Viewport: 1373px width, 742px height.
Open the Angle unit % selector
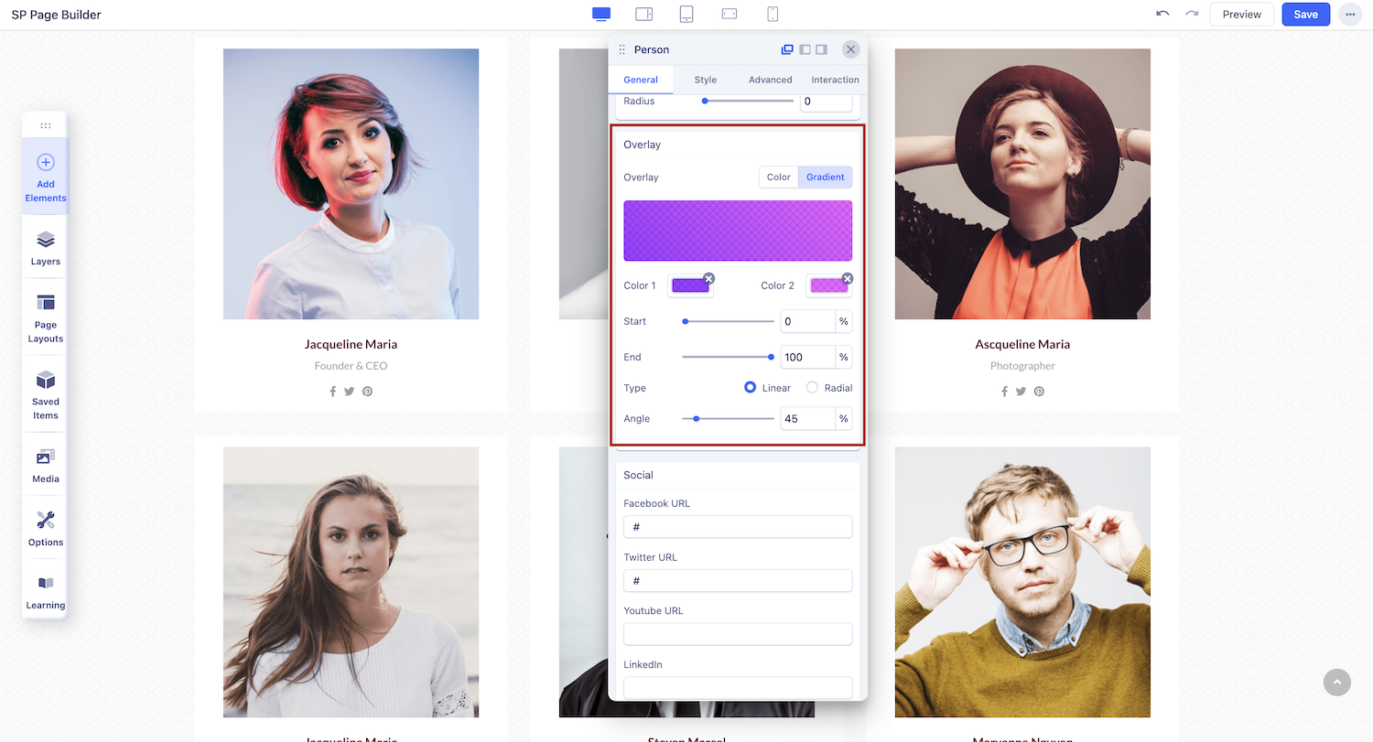pyautogui.click(x=843, y=419)
